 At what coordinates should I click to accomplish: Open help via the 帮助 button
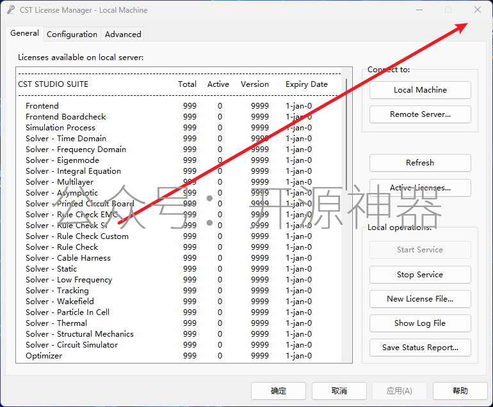(x=460, y=390)
